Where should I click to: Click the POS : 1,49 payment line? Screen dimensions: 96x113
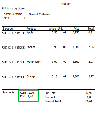(26, 96)
